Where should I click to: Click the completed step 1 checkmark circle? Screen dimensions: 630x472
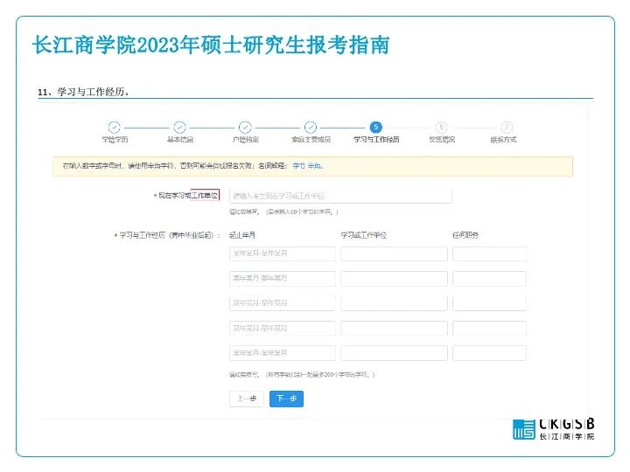coord(115,128)
